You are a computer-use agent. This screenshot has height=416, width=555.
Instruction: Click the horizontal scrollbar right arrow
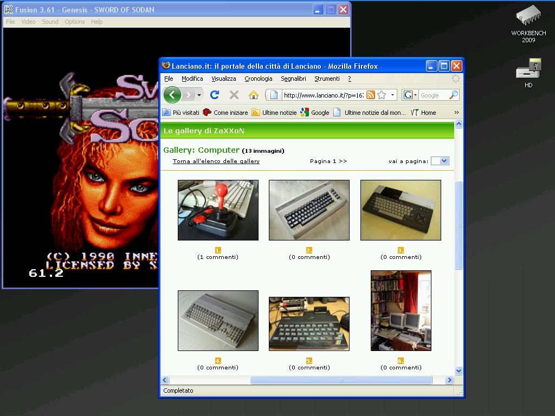(449, 380)
